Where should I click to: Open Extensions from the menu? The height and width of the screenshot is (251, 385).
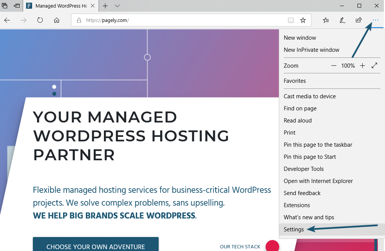(x=332, y=205)
